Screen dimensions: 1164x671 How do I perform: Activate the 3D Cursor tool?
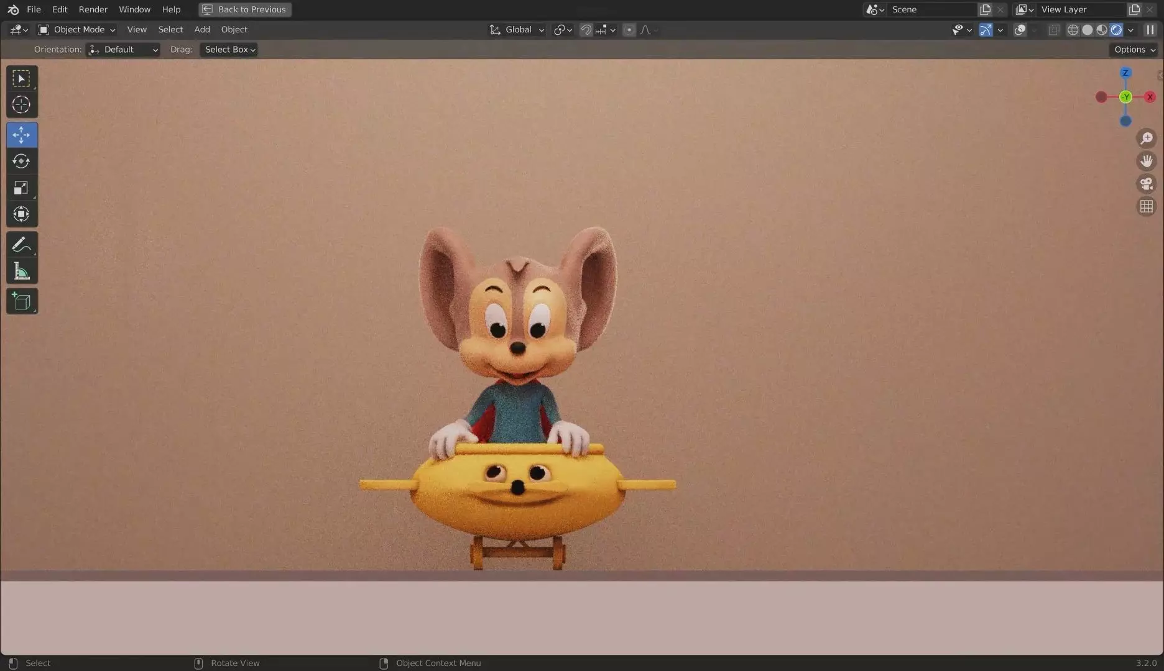tap(22, 105)
